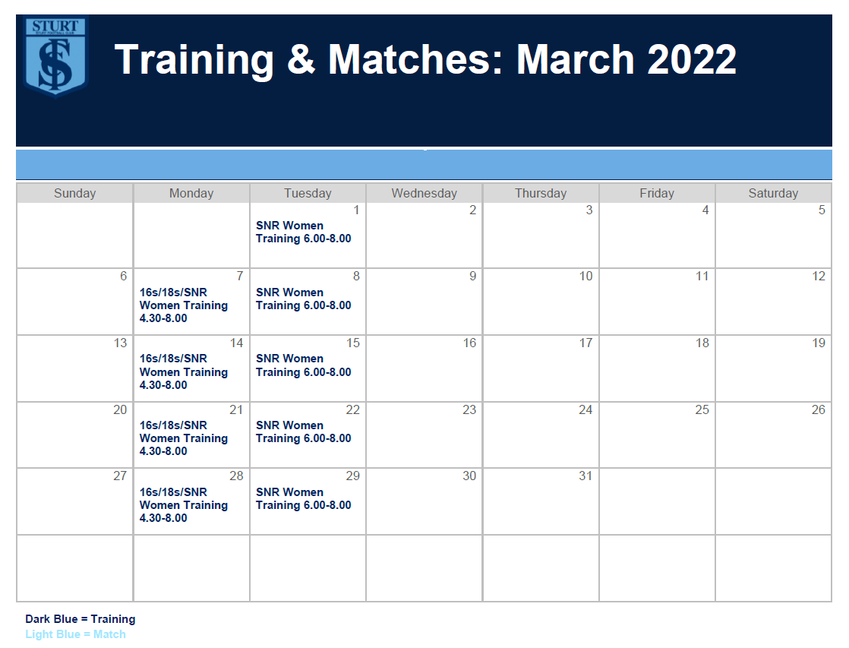Open SNR Women Training on March 29
This screenshot has height=648, width=849.
(x=303, y=498)
